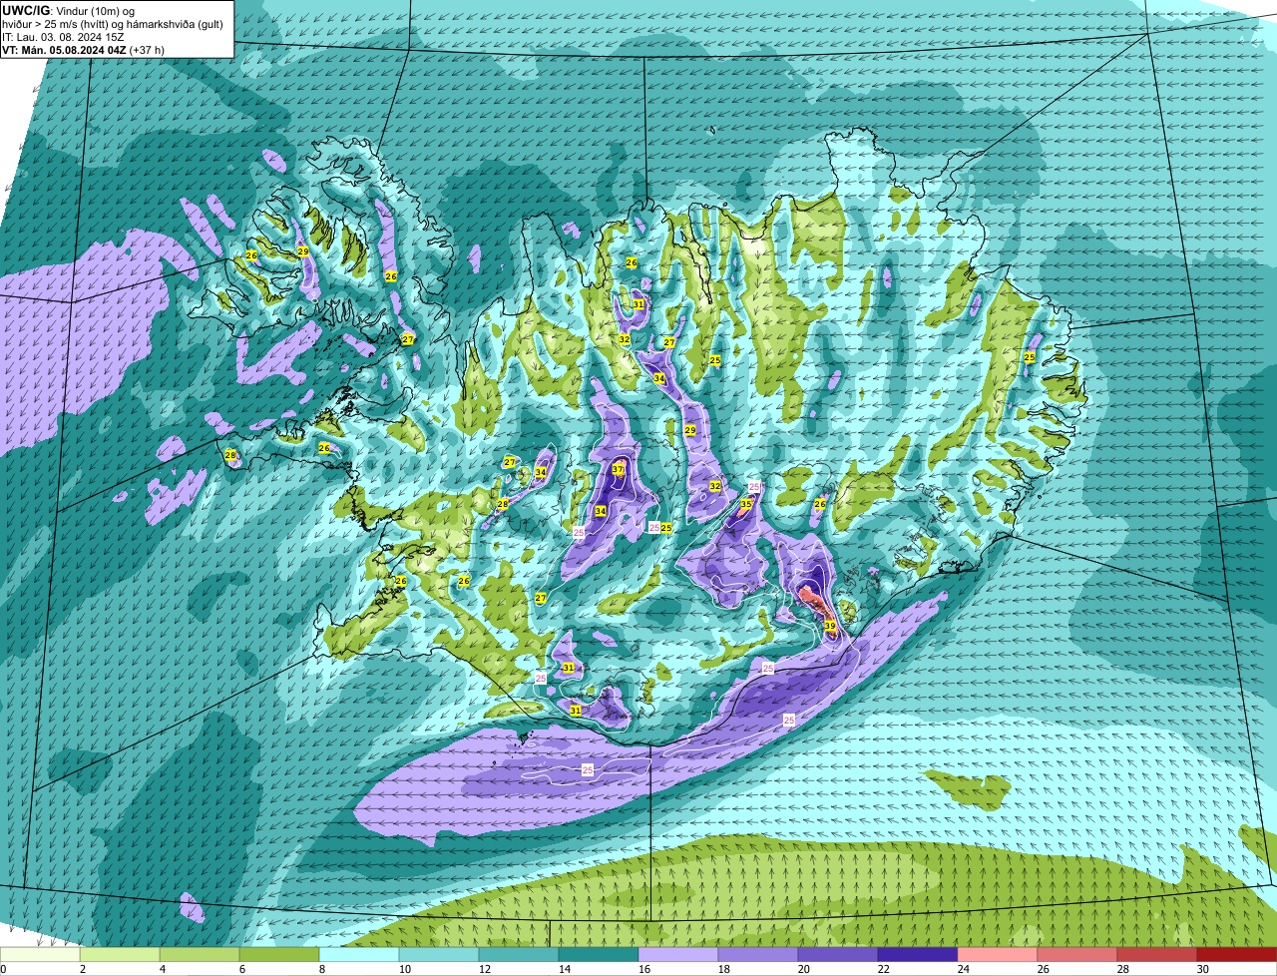Pick the pale cream 0–2 legend swatch
Image resolution: width=1277 pixels, height=976 pixels.
tap(40, 954)
